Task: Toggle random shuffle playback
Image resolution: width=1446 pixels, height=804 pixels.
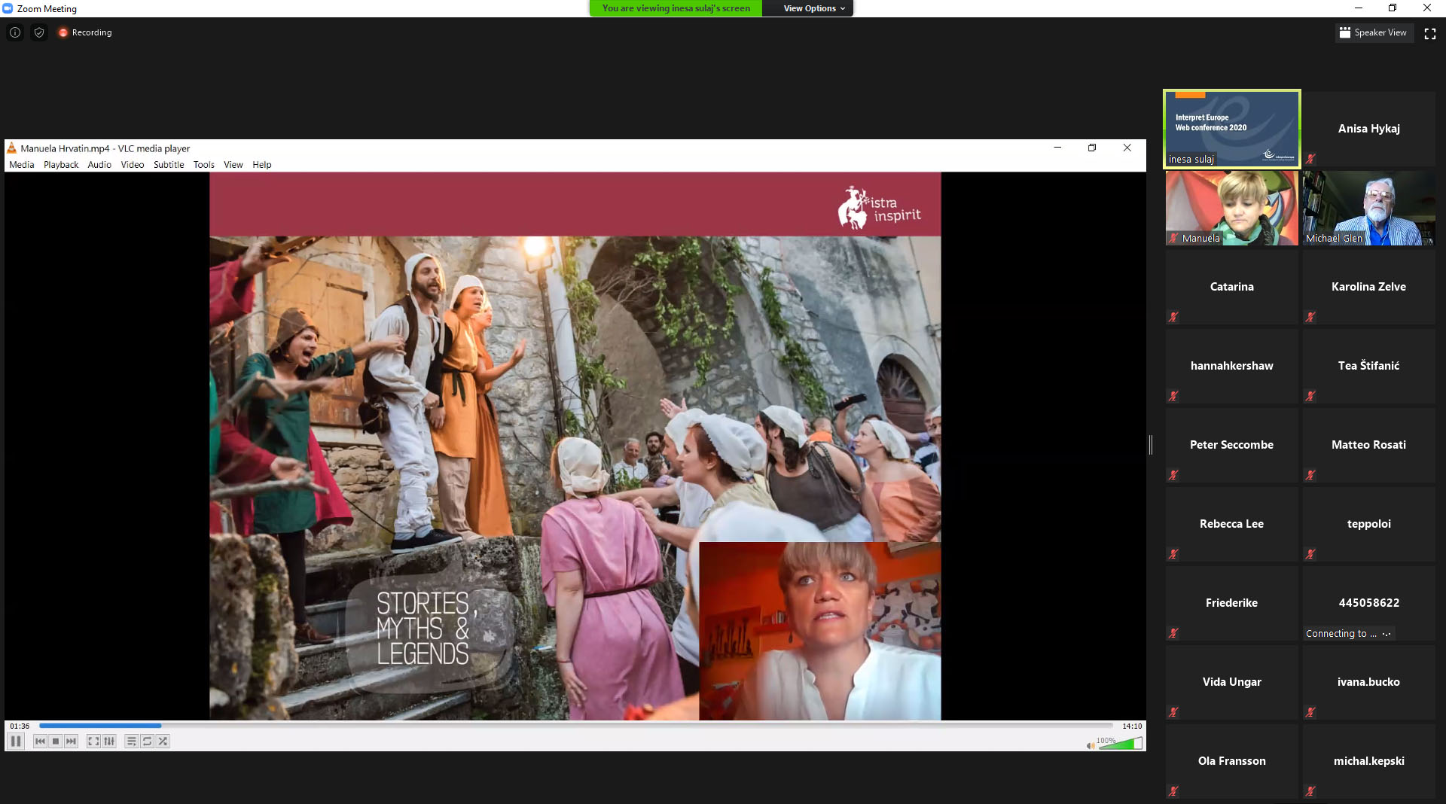Action: point(163,742)
